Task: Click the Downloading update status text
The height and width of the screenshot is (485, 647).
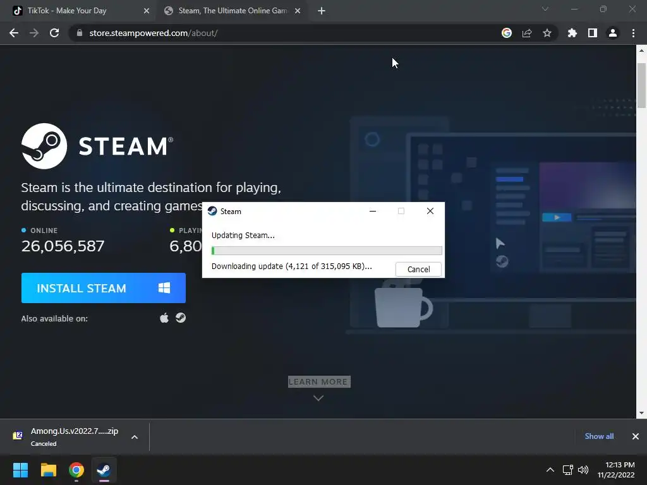Action: coord(292,266)
